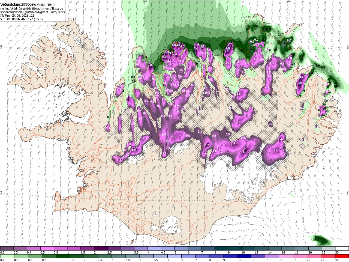Pick the bright pink snow swatch 0.5 to 0.8
The width and height of the screenshot is (349, 262).
tap(47, 248)
